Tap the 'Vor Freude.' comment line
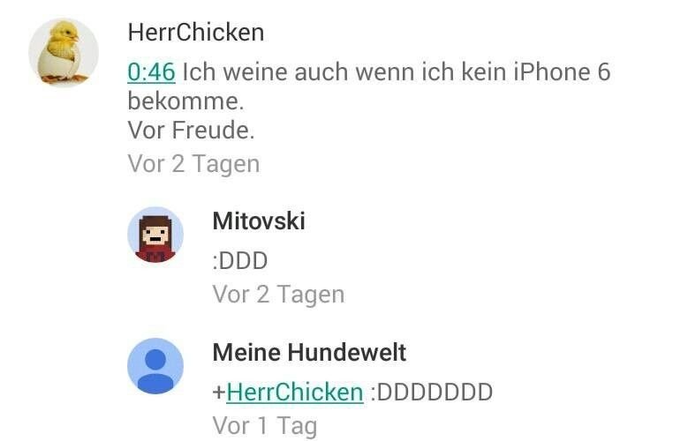The width and height of the screenshot is (673, 441). (191, 130)
